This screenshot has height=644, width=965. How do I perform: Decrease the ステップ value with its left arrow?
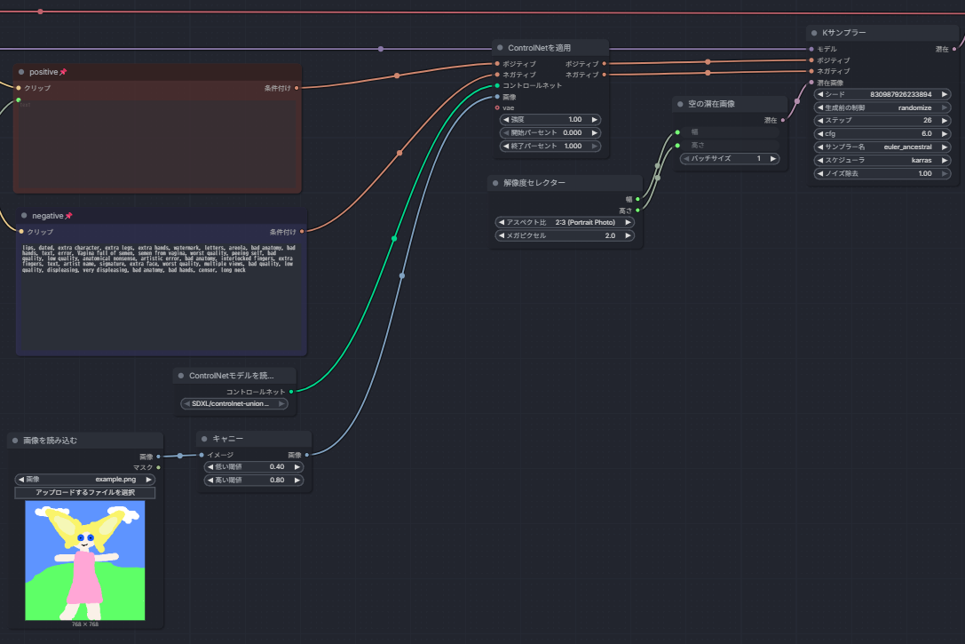819,121
